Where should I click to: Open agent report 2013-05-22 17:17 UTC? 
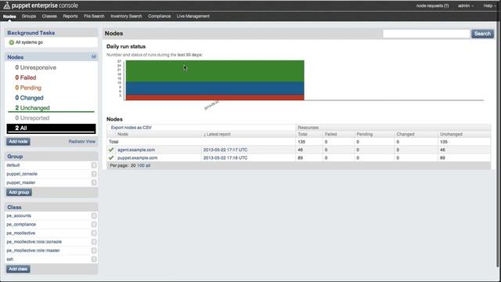coord(225,150)
